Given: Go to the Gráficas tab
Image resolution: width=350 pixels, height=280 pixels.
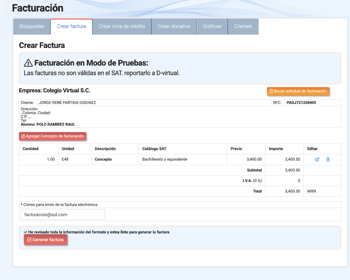Looking at the screenshot, I should click(212, 26).
